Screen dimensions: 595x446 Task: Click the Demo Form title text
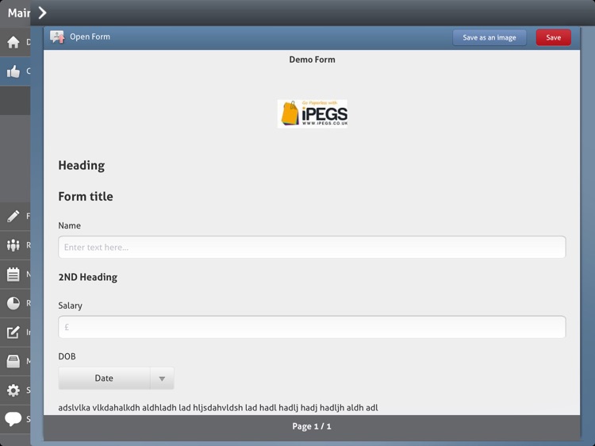tap(312, 60)
